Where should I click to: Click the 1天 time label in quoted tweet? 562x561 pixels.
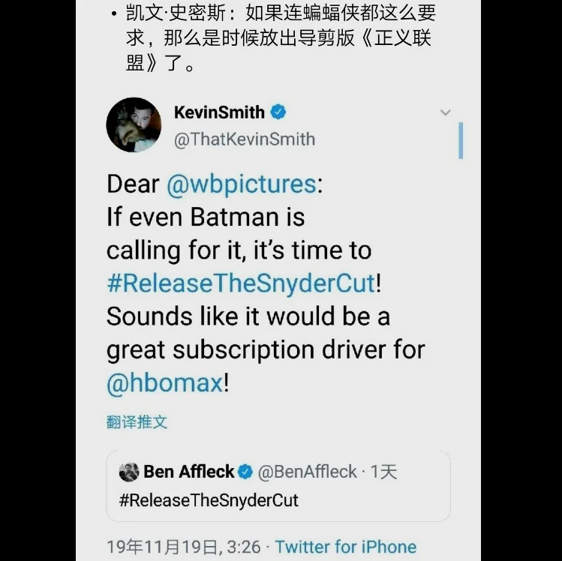pos(384,472)
